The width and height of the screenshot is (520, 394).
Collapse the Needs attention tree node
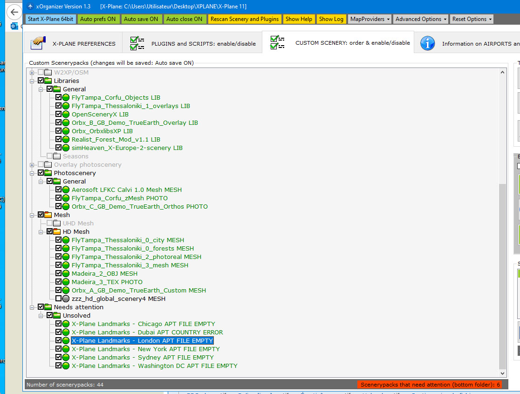pyautogui.click(x=32, y=307)
